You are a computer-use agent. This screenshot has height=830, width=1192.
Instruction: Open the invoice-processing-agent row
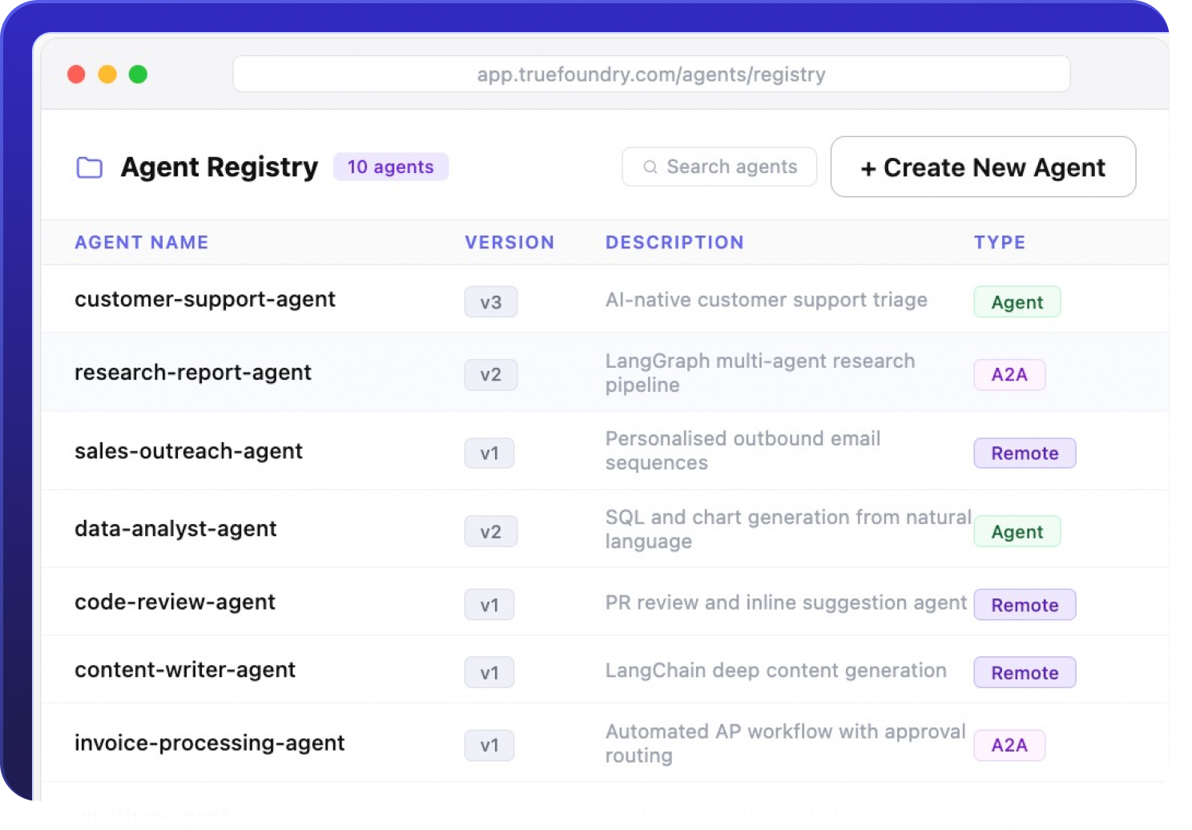coord(605,743)
